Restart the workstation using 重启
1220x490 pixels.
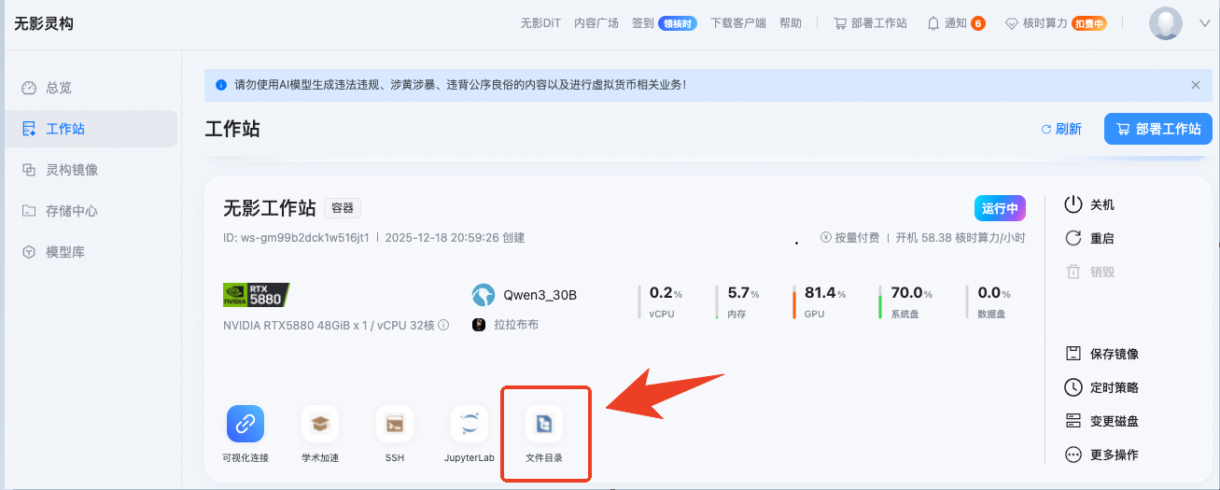1073,238
